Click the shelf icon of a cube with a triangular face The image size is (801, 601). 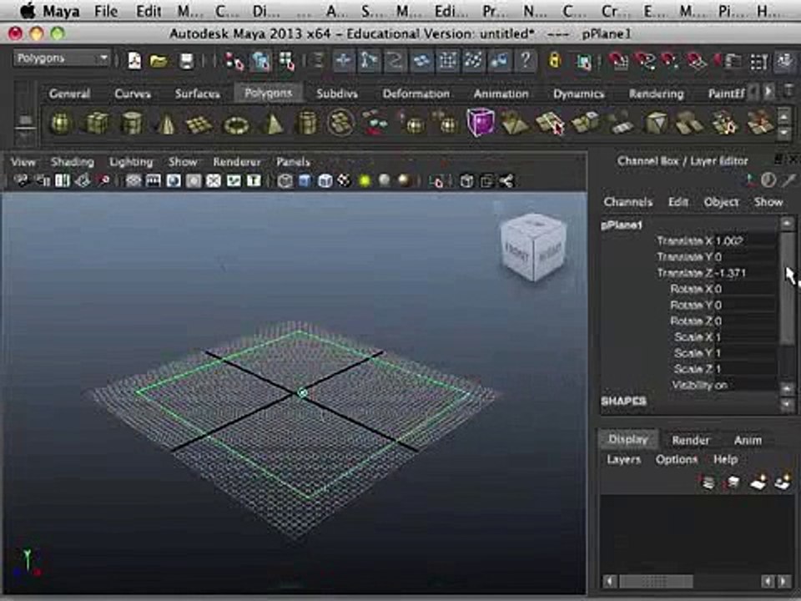tap(656, 124)
